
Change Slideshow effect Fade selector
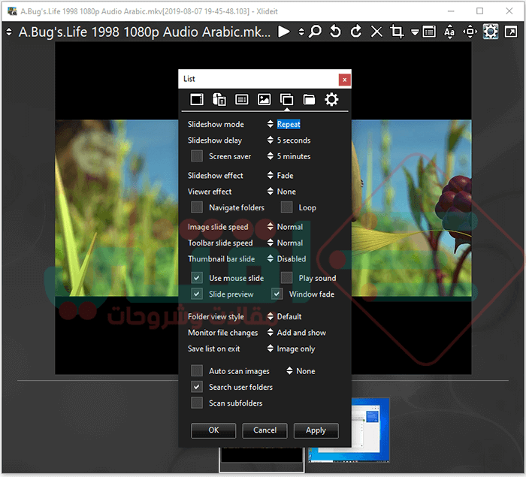tap(270, 175)
